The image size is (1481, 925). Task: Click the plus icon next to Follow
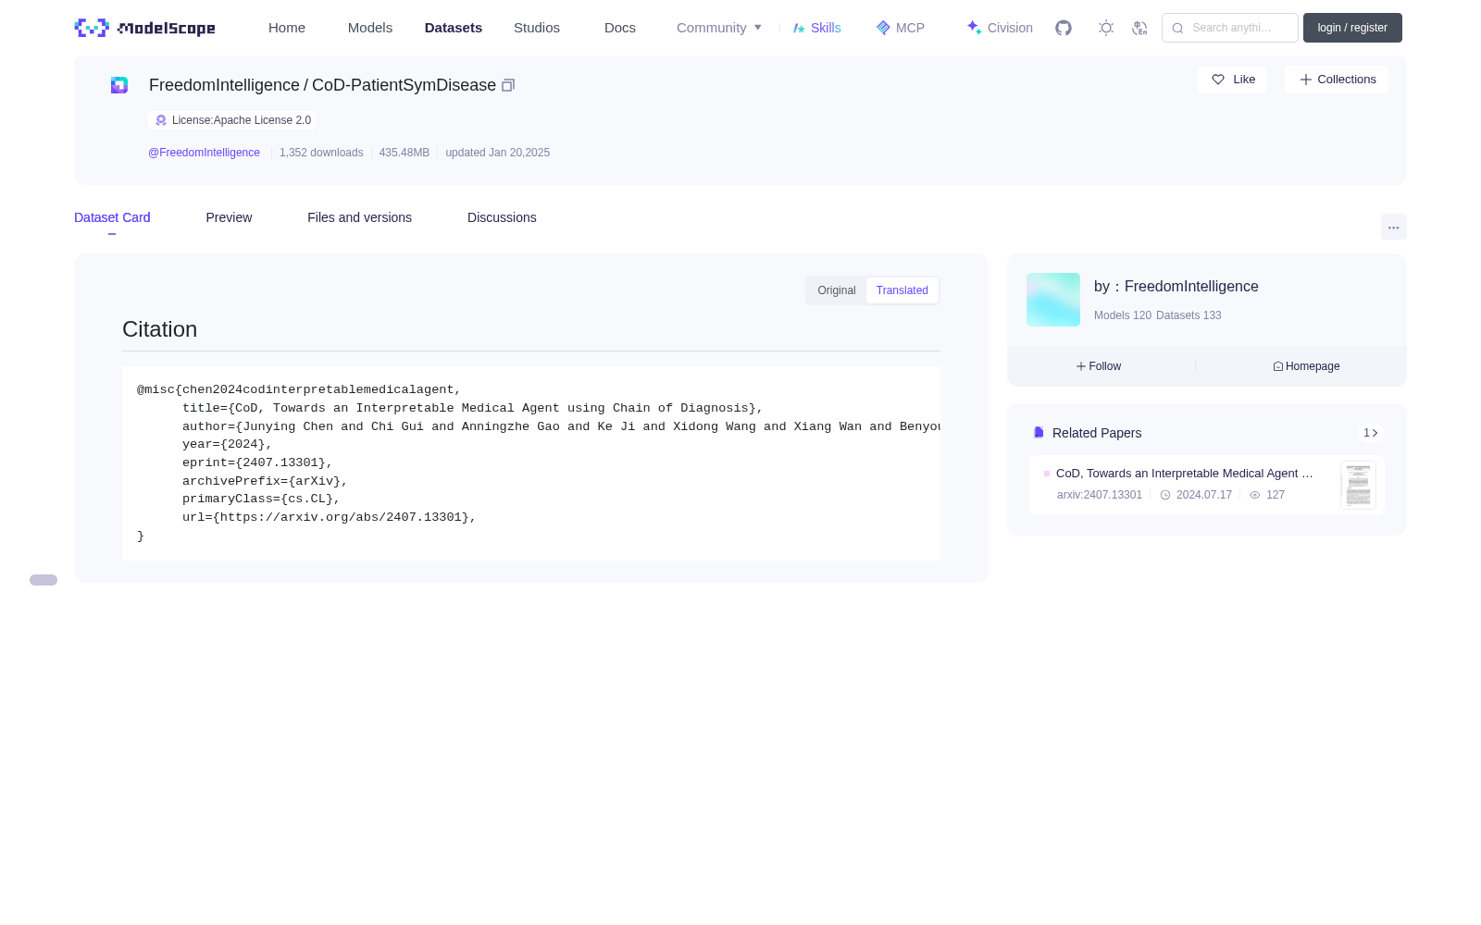[1081, 366]
